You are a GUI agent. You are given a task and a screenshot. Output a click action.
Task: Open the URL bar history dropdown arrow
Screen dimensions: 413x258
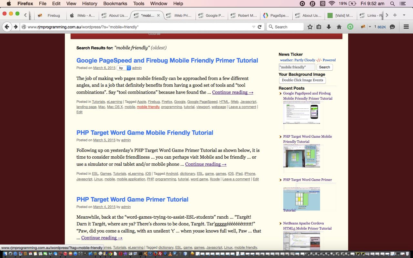(x=254, y=27)
